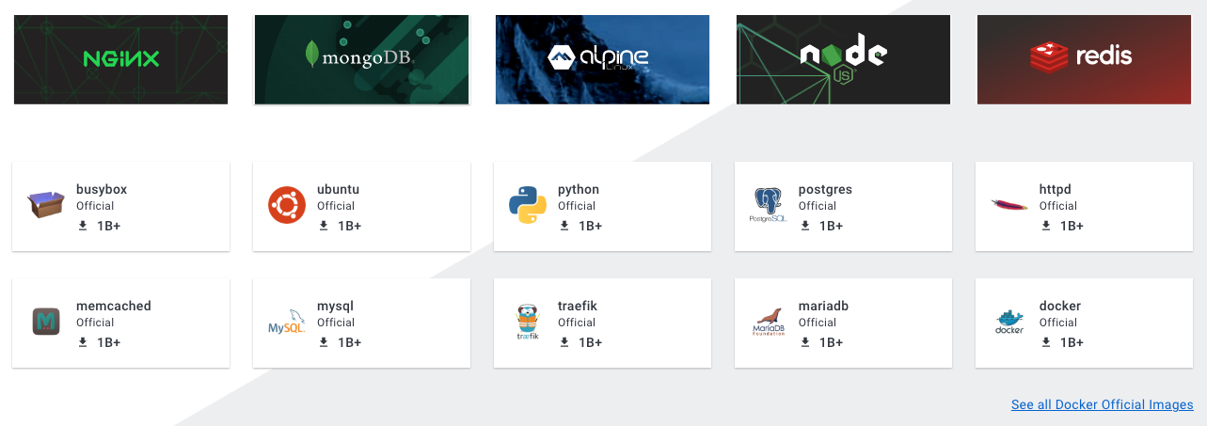Click download icon on memcached card
Screen dimensions: 1207x426
[83, 342]
